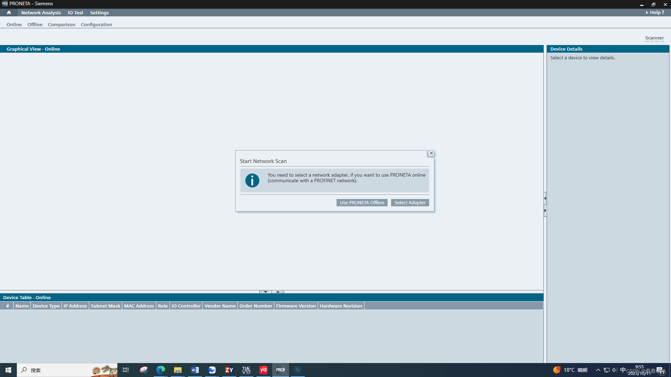
Task: Open the TIA Portal V17 taskbar icon
Action: pos(246,370)
